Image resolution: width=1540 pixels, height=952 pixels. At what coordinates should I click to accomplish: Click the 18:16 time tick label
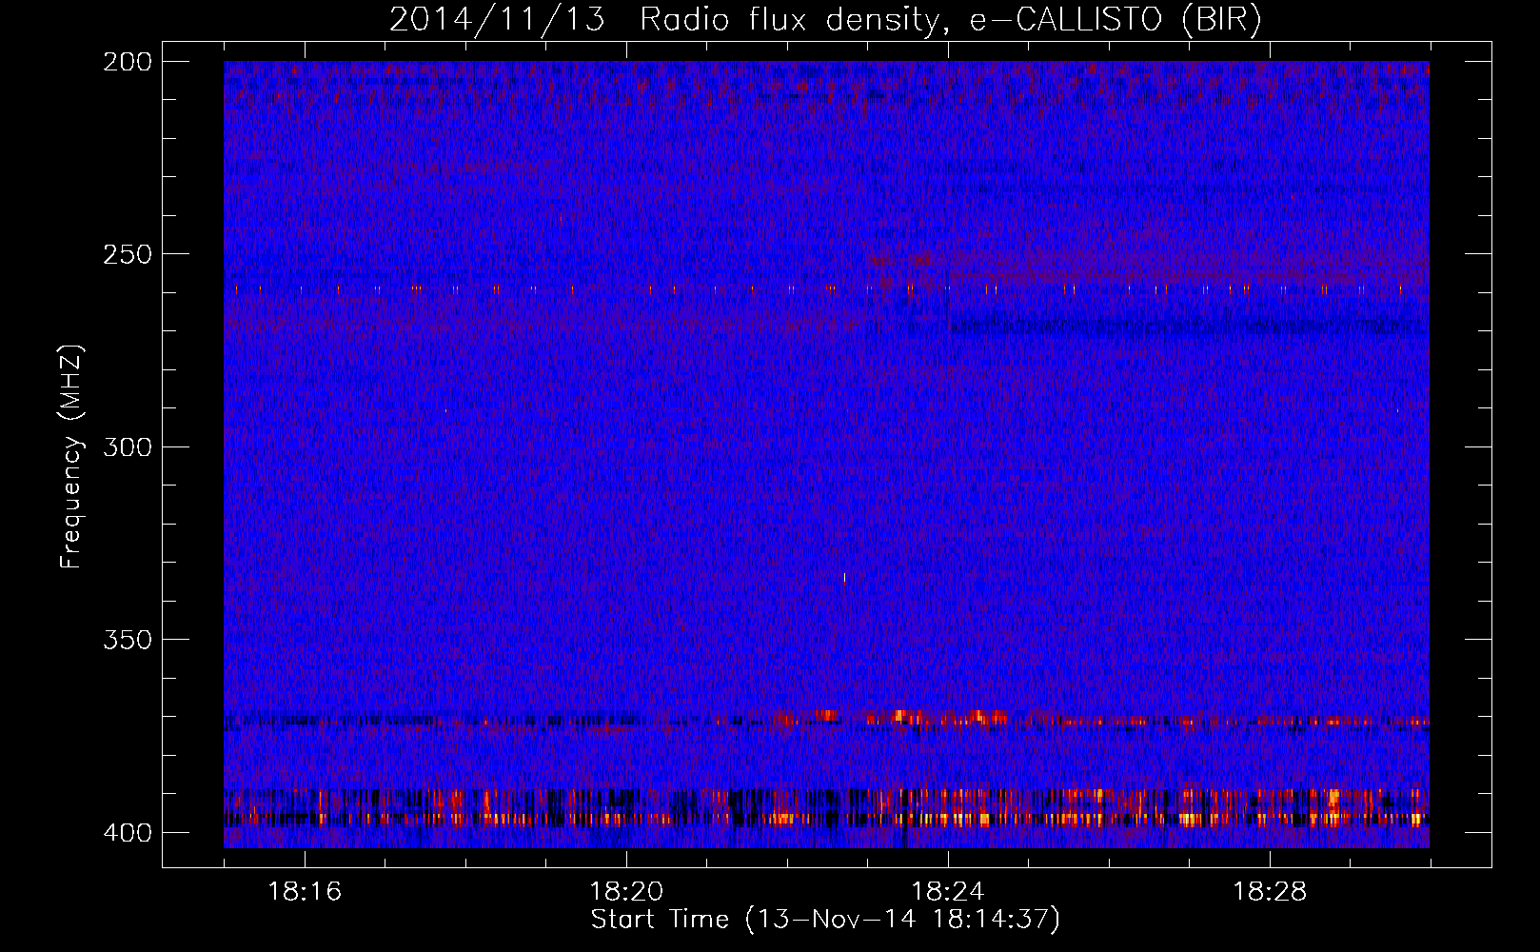tap(305, 892)
